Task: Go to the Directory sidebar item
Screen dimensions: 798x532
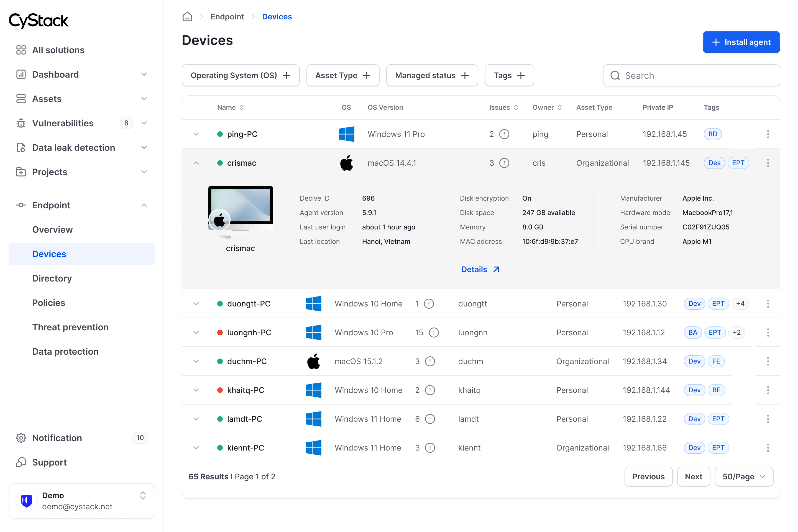Action: pyautogui.click(x=52, y=278)
